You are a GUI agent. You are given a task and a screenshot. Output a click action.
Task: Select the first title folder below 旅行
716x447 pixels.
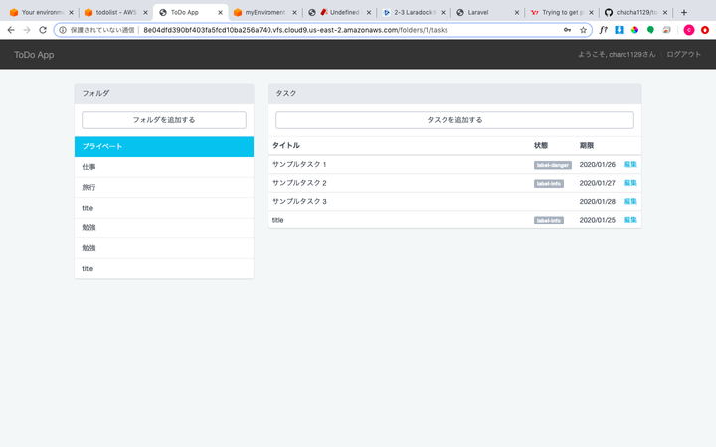click(x=164, y=208)
